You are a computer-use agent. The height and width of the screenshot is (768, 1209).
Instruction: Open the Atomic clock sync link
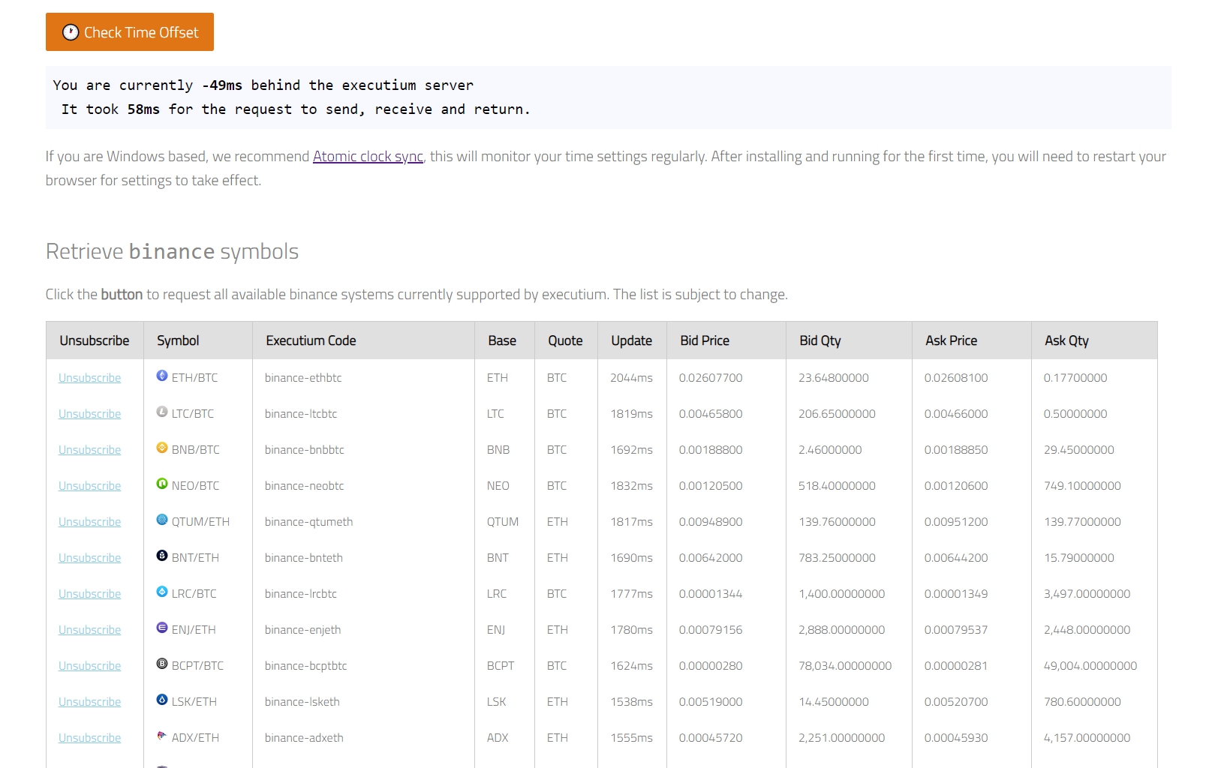pyautogui.click(x=368, y=156)
